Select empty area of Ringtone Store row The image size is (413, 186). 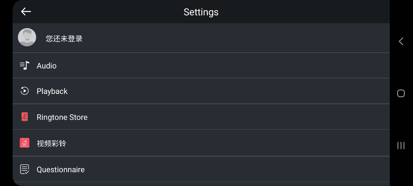(238, 117)
